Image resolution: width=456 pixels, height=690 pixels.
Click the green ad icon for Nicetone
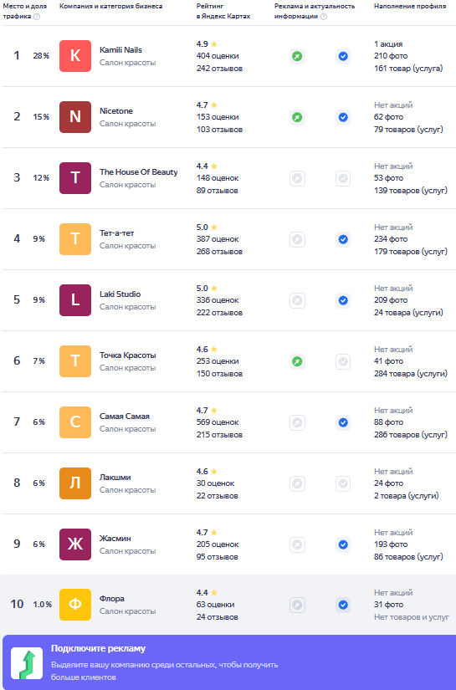click(297, 117)
